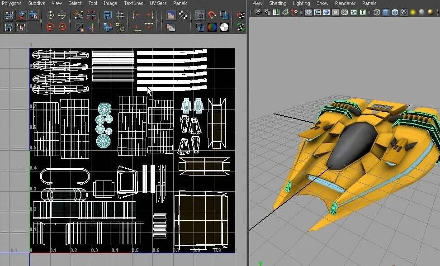This screenshot has width=440, height=266.
Task: Flip selected UVs in V direction
Action: [x=62, y=15]
